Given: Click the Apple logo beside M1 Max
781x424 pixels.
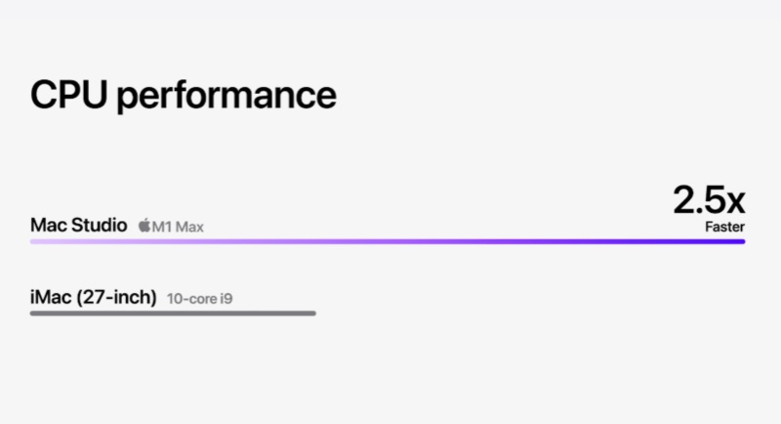Looking at the screenshot, I should pyautogui.click(x=144, y=226).
